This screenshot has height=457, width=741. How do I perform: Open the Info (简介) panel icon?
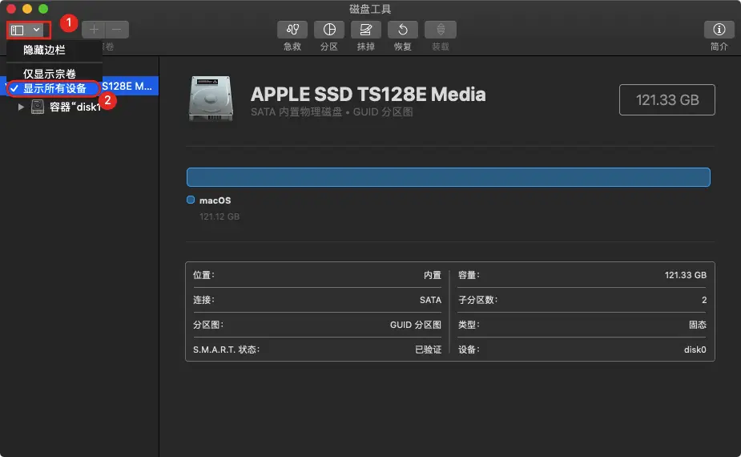pos(719,30)
